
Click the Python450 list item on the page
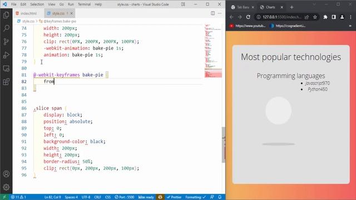[318, 89]
